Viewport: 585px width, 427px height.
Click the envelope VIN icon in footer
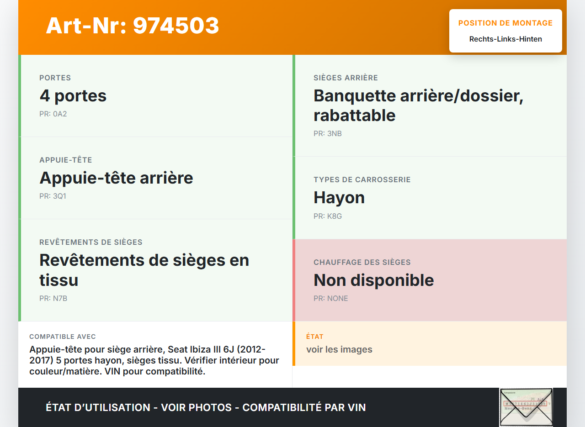coord(526,407)
